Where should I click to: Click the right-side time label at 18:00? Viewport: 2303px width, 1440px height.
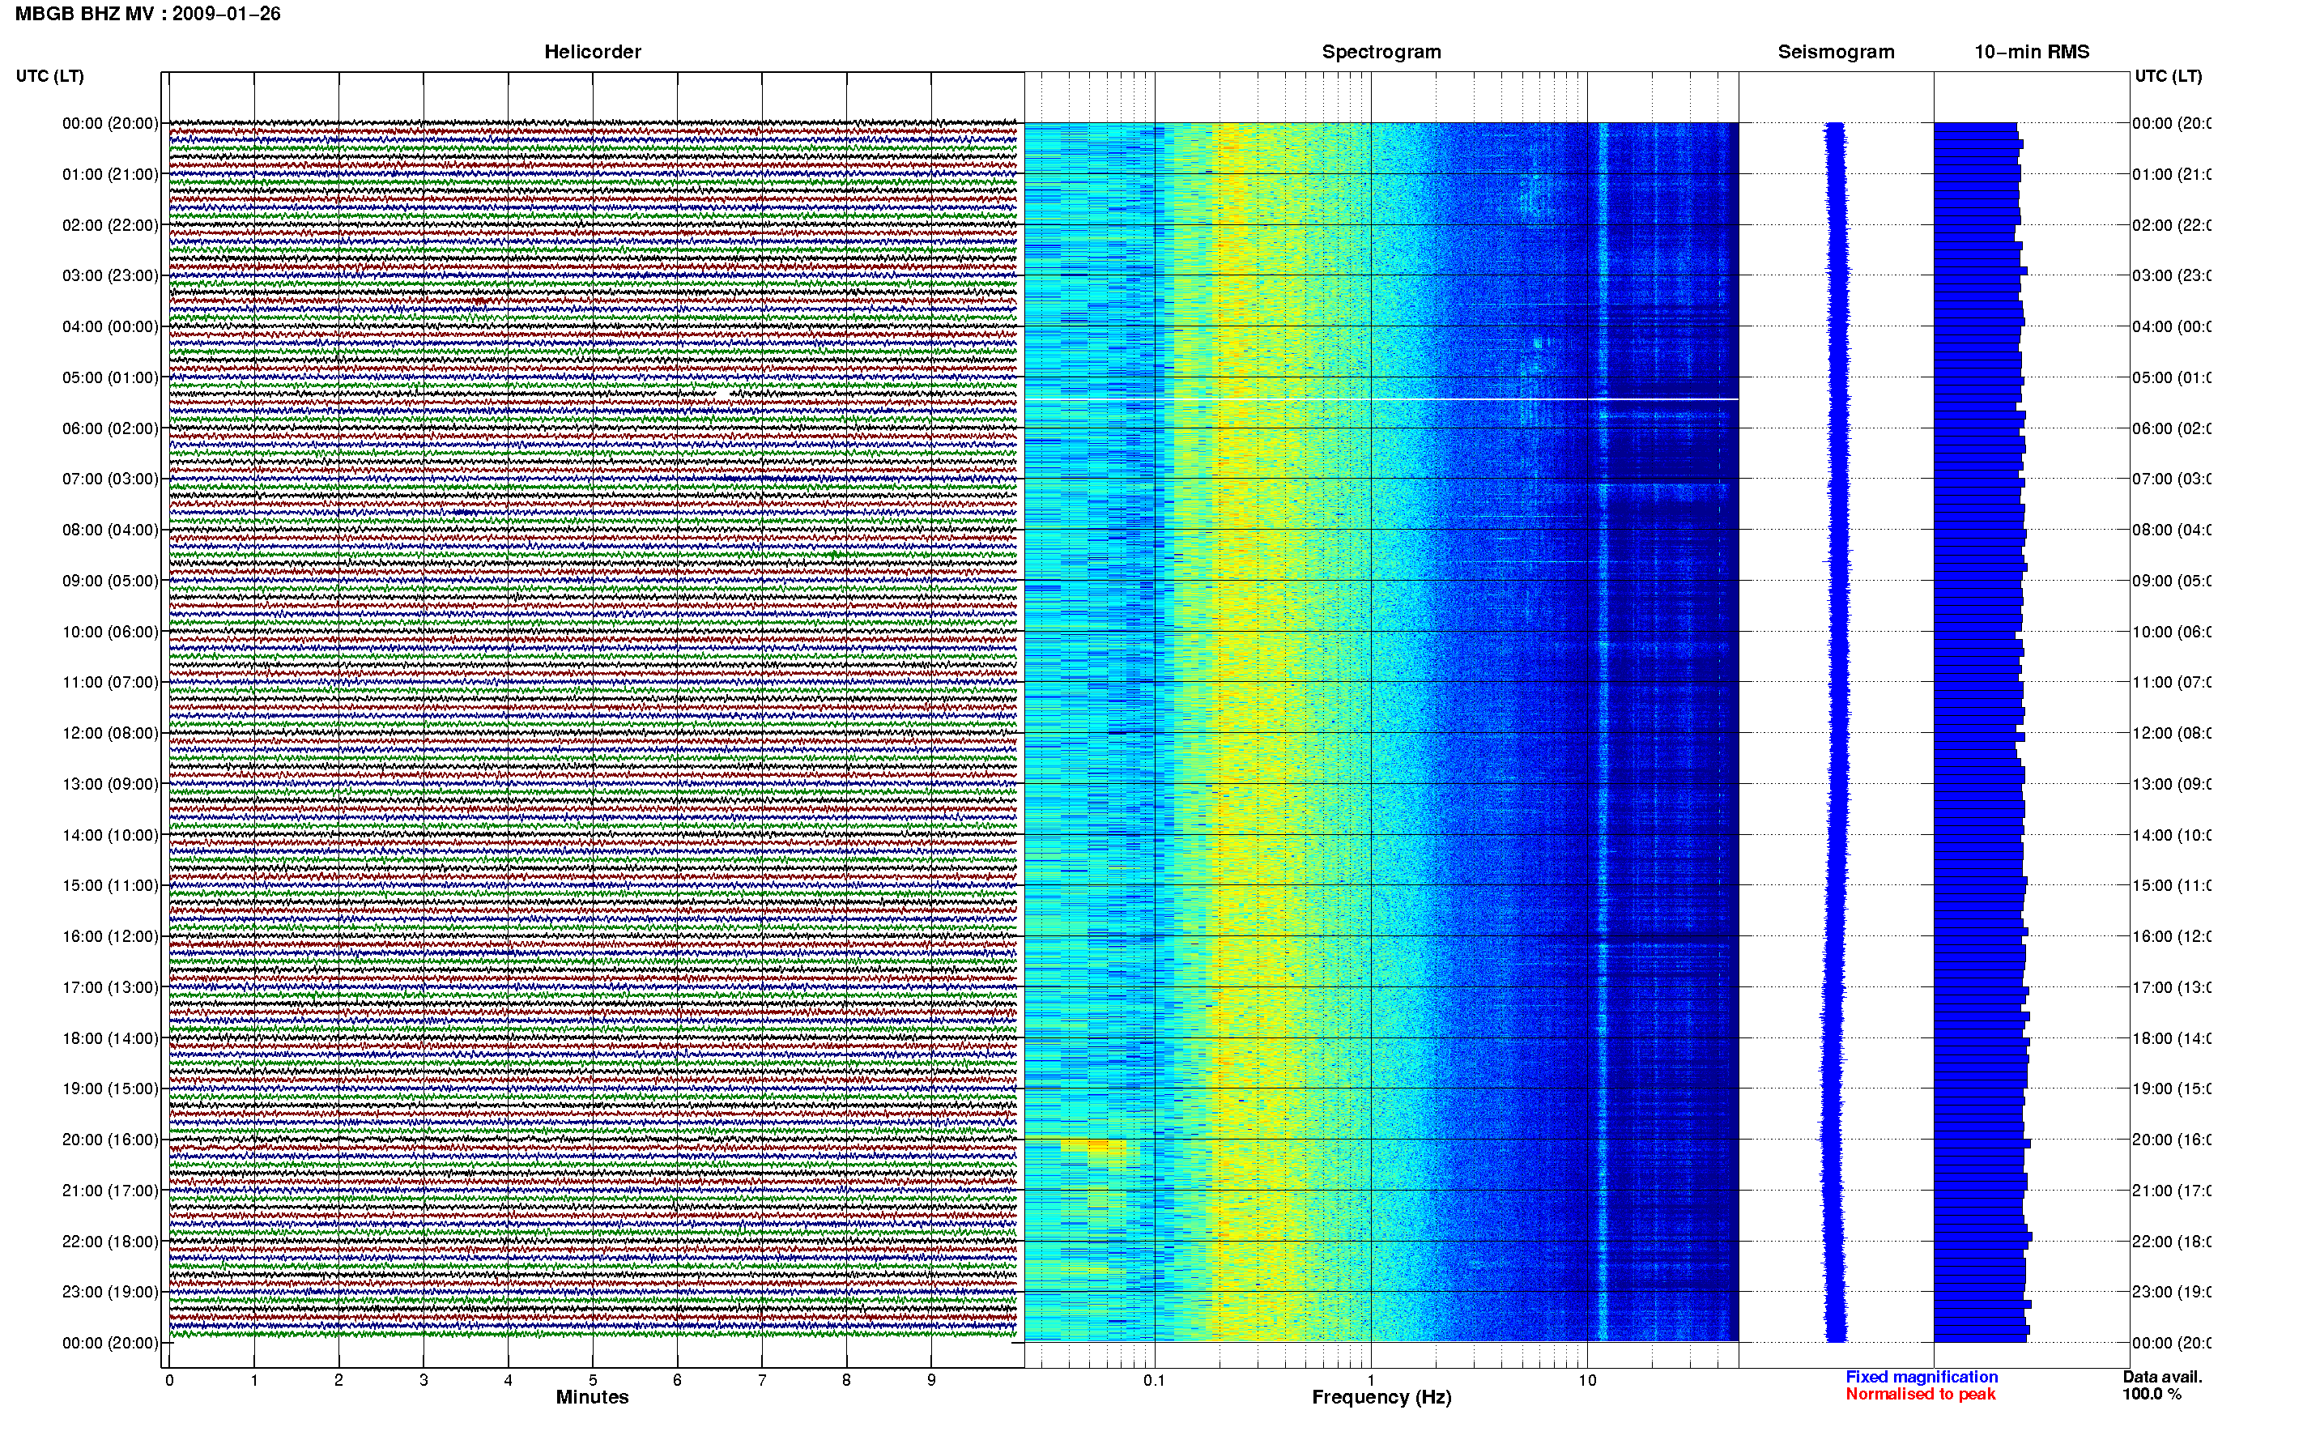pos(2171,1038)
